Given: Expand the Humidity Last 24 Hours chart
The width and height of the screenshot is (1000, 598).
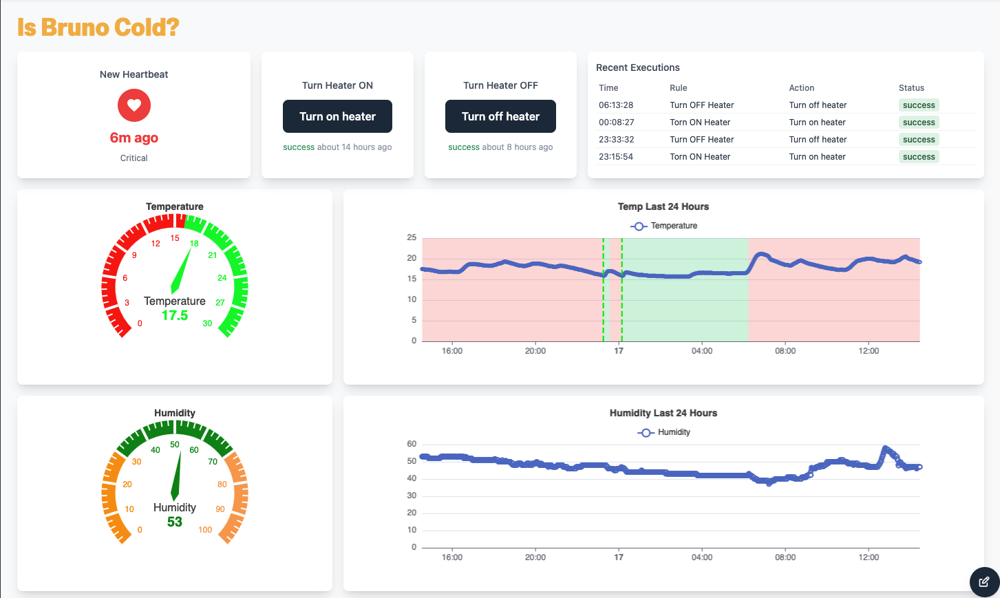Looking at the screenshot, I should point(663,413).
